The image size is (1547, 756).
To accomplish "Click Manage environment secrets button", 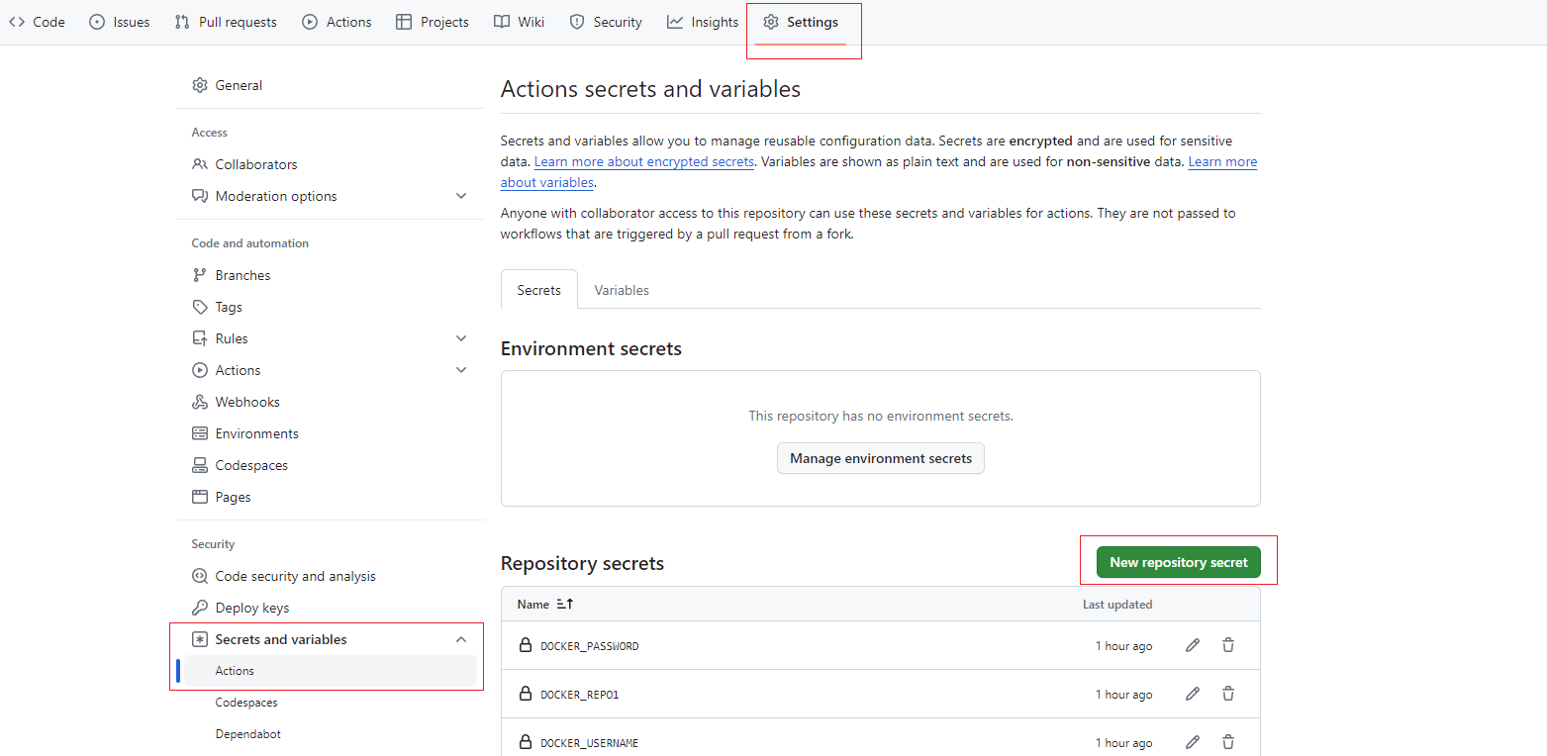I will coord(881,458).
